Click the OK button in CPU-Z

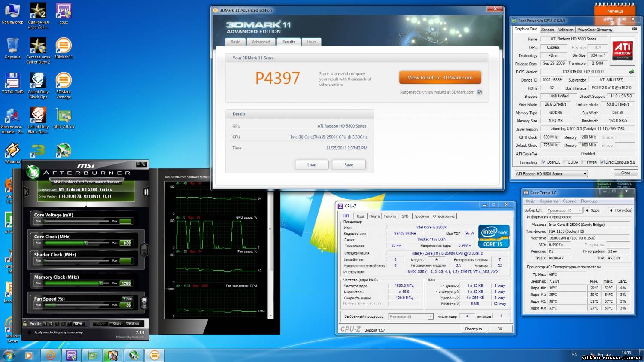click(500, 329)
